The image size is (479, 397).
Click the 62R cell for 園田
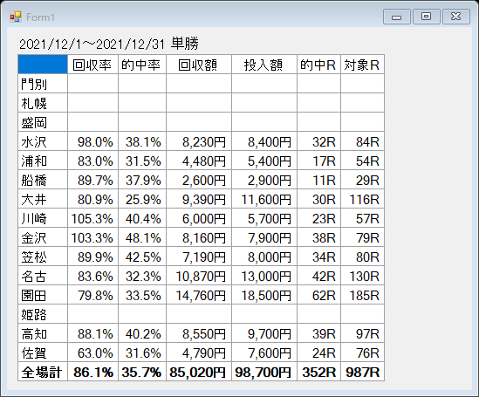pos(319,295)
